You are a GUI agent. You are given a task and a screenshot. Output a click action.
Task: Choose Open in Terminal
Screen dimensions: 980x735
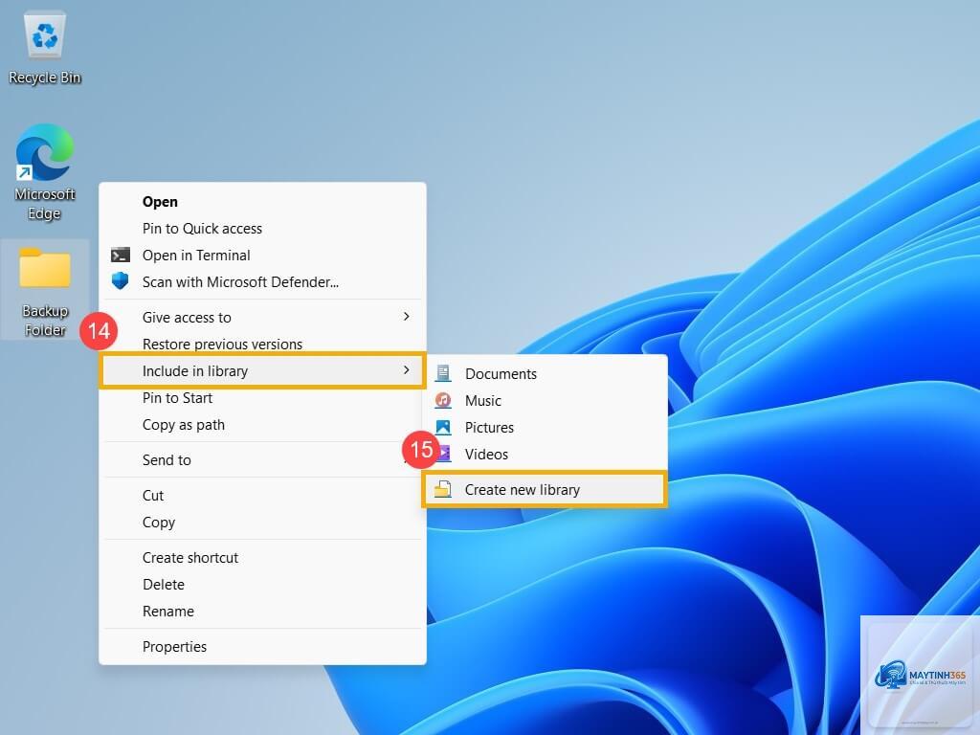262,255
